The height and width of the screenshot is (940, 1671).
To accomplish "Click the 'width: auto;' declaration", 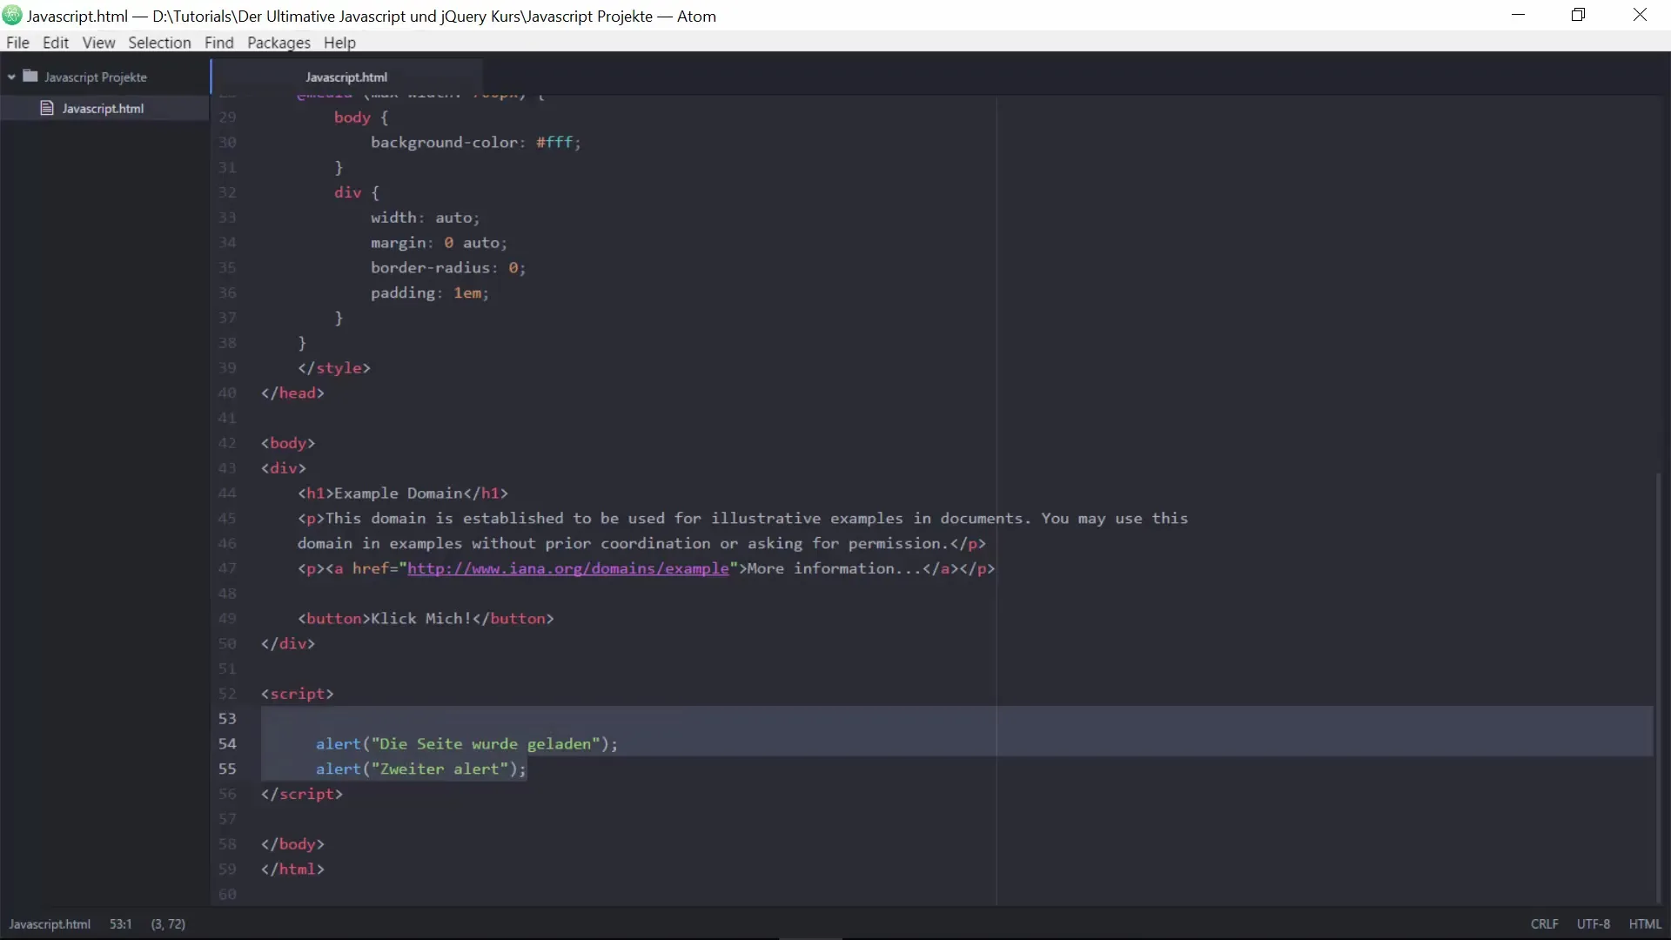I will click(x=425, y=218).
